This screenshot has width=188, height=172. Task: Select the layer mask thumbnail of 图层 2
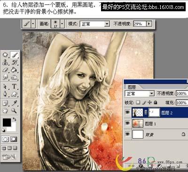(x=154, y=112)
